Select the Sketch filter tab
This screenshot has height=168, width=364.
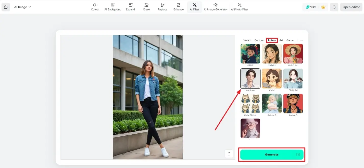click(247, 40)
